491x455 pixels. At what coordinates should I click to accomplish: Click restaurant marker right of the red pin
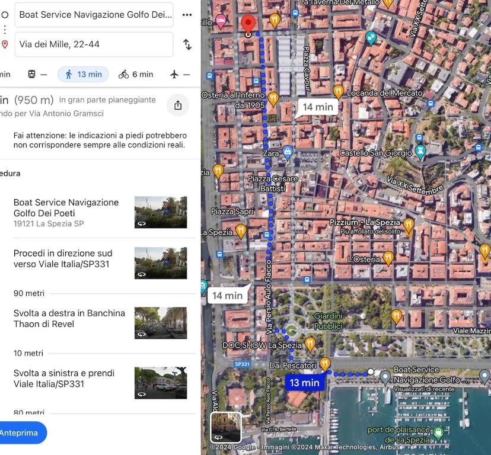275,20
